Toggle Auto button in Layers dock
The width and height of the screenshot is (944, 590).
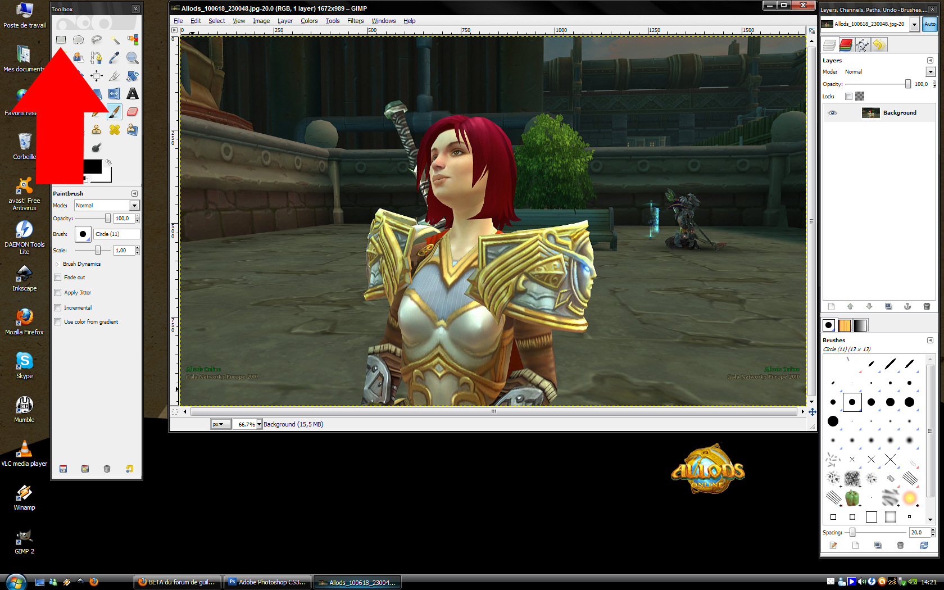coord(930,24)
